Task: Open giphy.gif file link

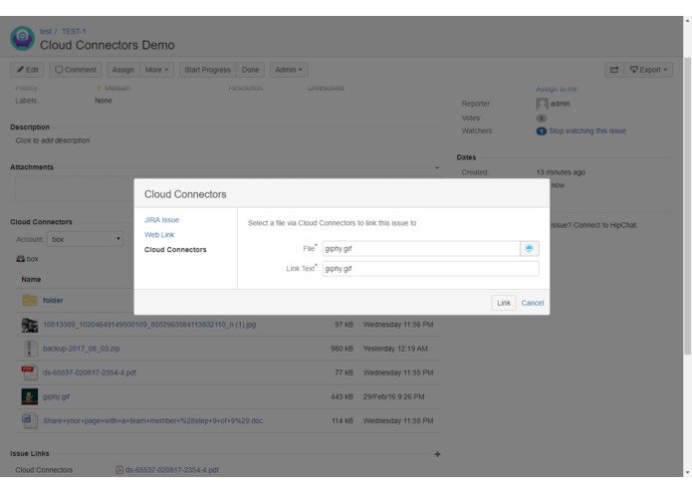Action: [56, 396]
